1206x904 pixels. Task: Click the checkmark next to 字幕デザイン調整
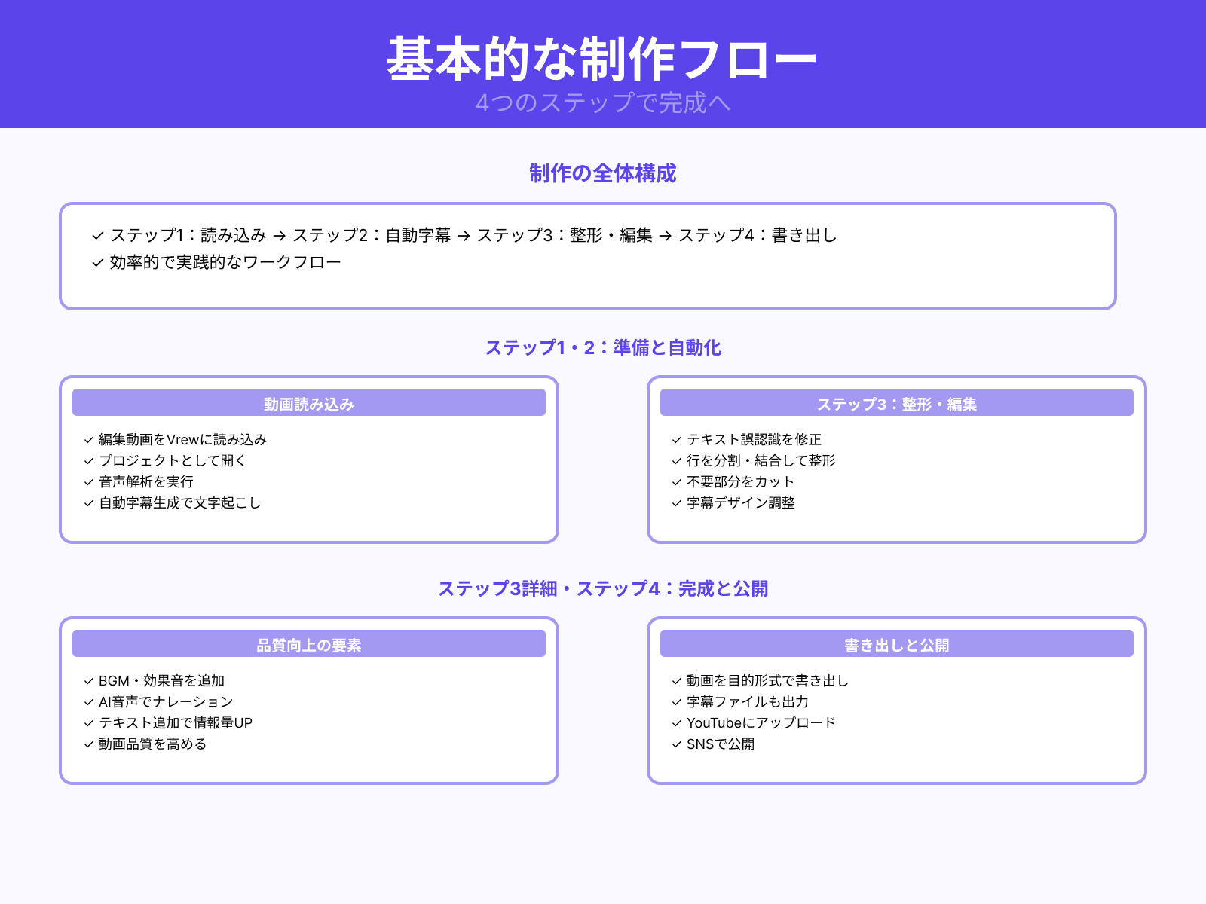point(675,503)
